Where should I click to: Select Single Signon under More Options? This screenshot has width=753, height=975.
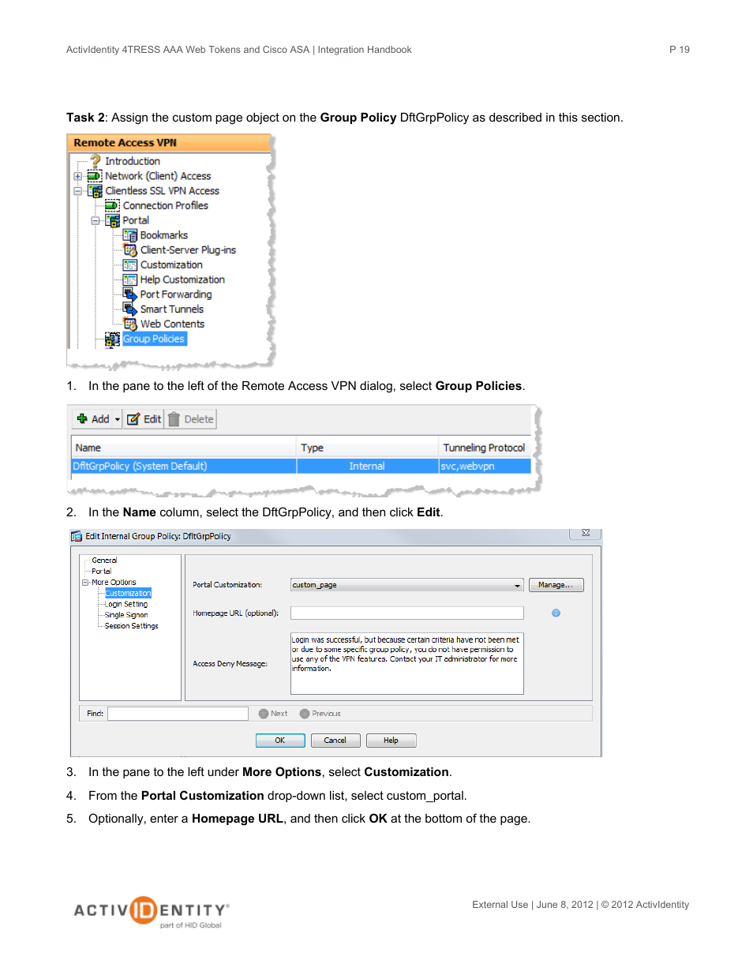coord(126,615)
